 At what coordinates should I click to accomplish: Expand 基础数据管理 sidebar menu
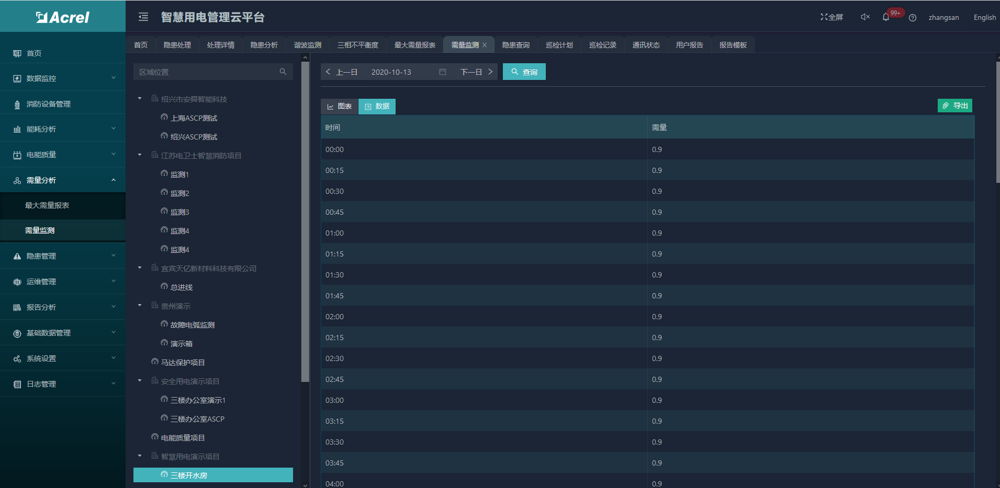[x=63, y=333]
